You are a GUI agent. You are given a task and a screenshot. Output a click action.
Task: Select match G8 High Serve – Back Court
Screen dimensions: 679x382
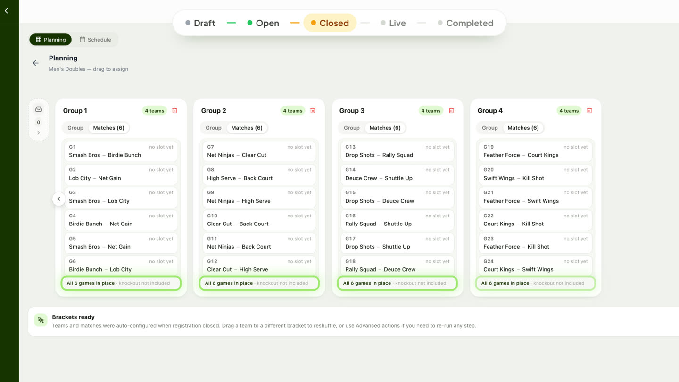click(259, 174)
